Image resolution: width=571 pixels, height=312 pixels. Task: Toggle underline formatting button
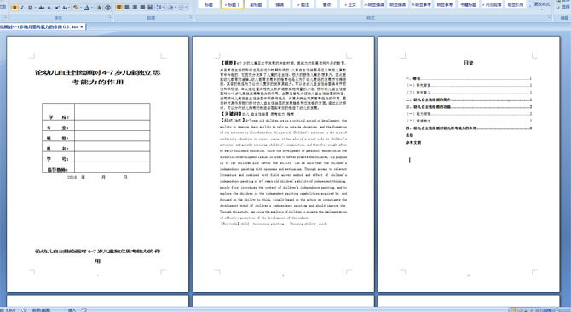[30, 8]
